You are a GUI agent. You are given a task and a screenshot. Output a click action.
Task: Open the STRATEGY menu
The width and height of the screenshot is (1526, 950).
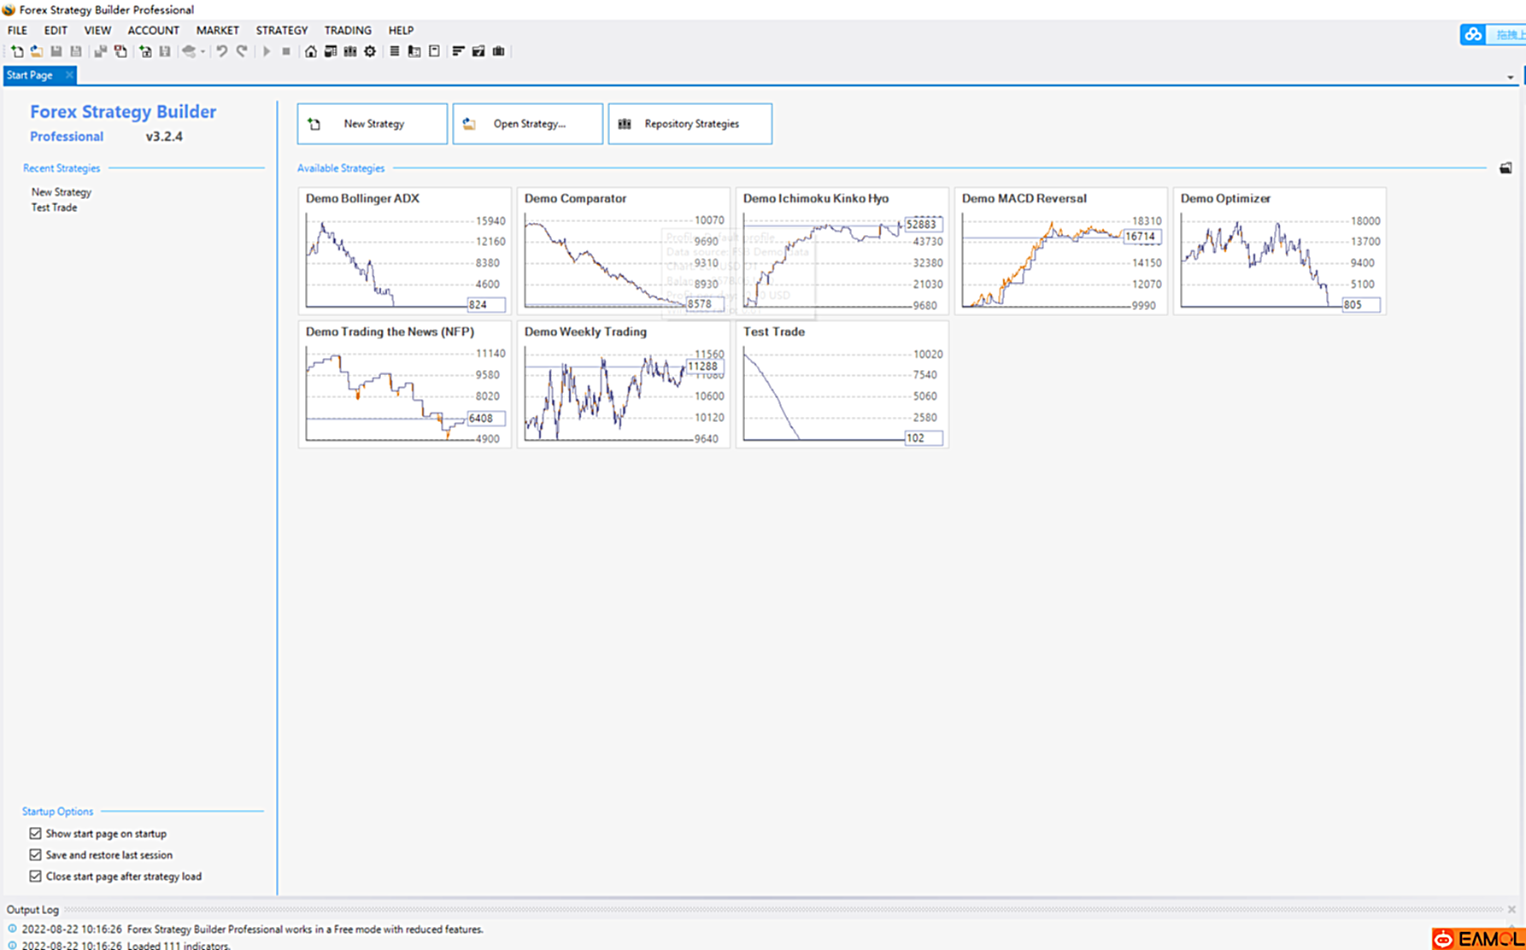click(282, 30)
